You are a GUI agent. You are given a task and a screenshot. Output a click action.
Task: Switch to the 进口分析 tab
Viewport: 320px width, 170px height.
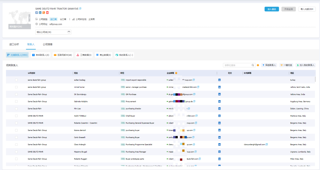click(14, 44)
